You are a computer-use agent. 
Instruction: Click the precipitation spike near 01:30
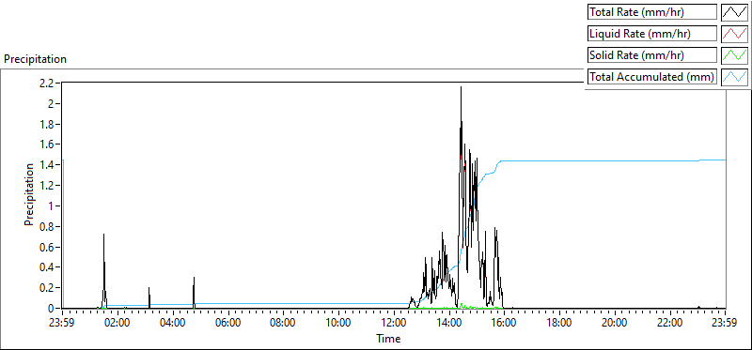(103, 236)
